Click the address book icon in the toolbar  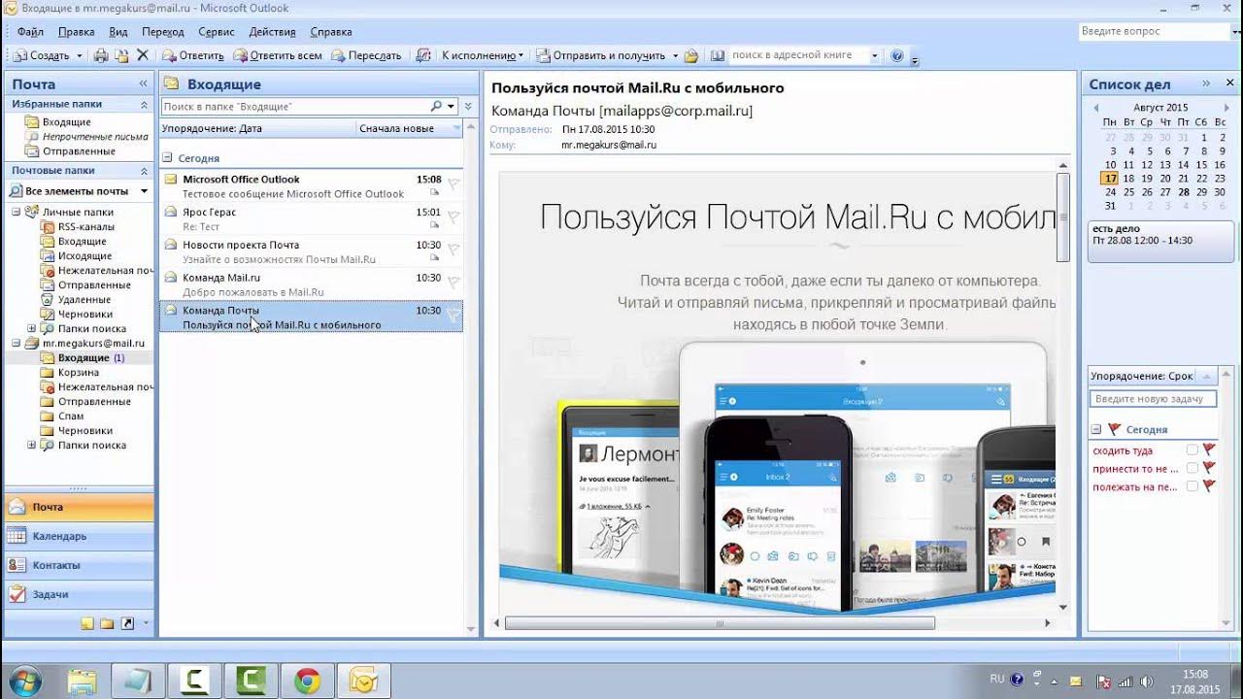pos(717,55)
